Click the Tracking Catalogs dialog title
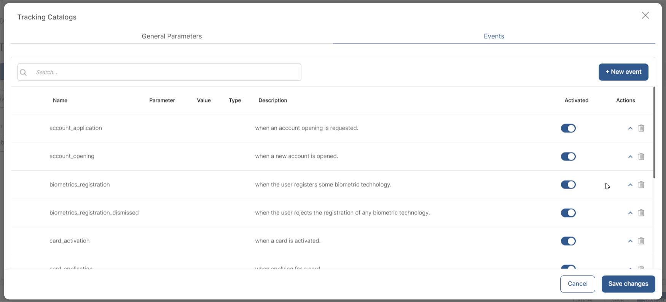666x302 pixels. pos(47,17)
